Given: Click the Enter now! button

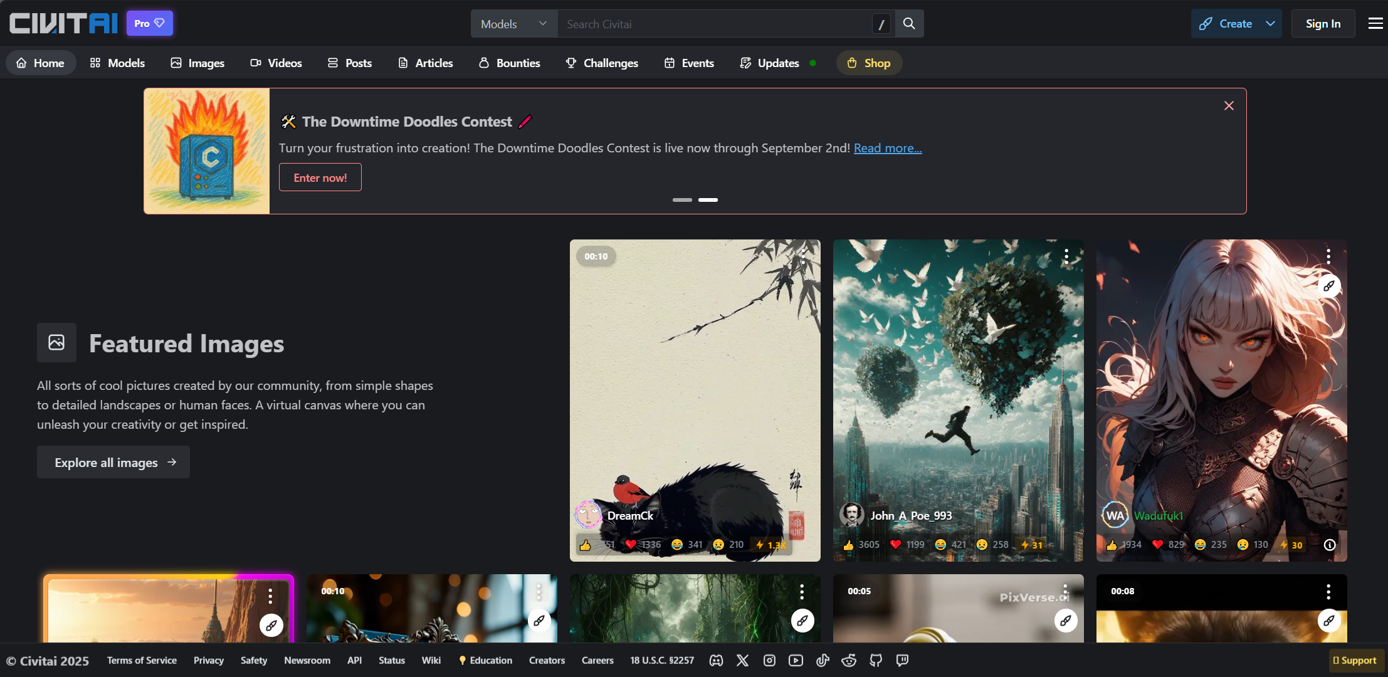Looking at the screenshot, I should click(320, 177).
